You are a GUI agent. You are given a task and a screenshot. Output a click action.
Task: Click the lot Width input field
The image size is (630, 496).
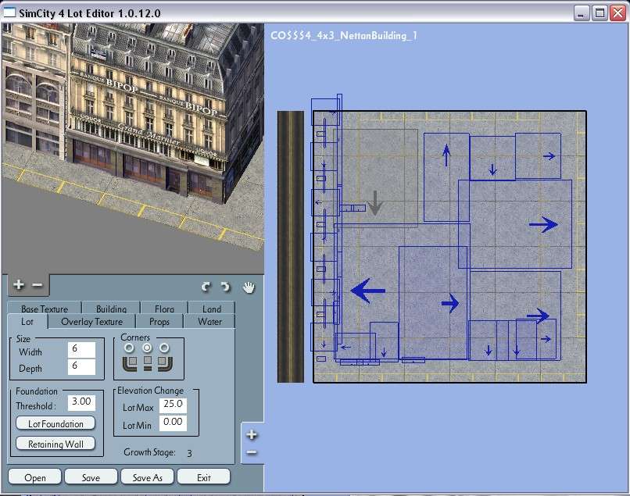click(x=81, y=349)
